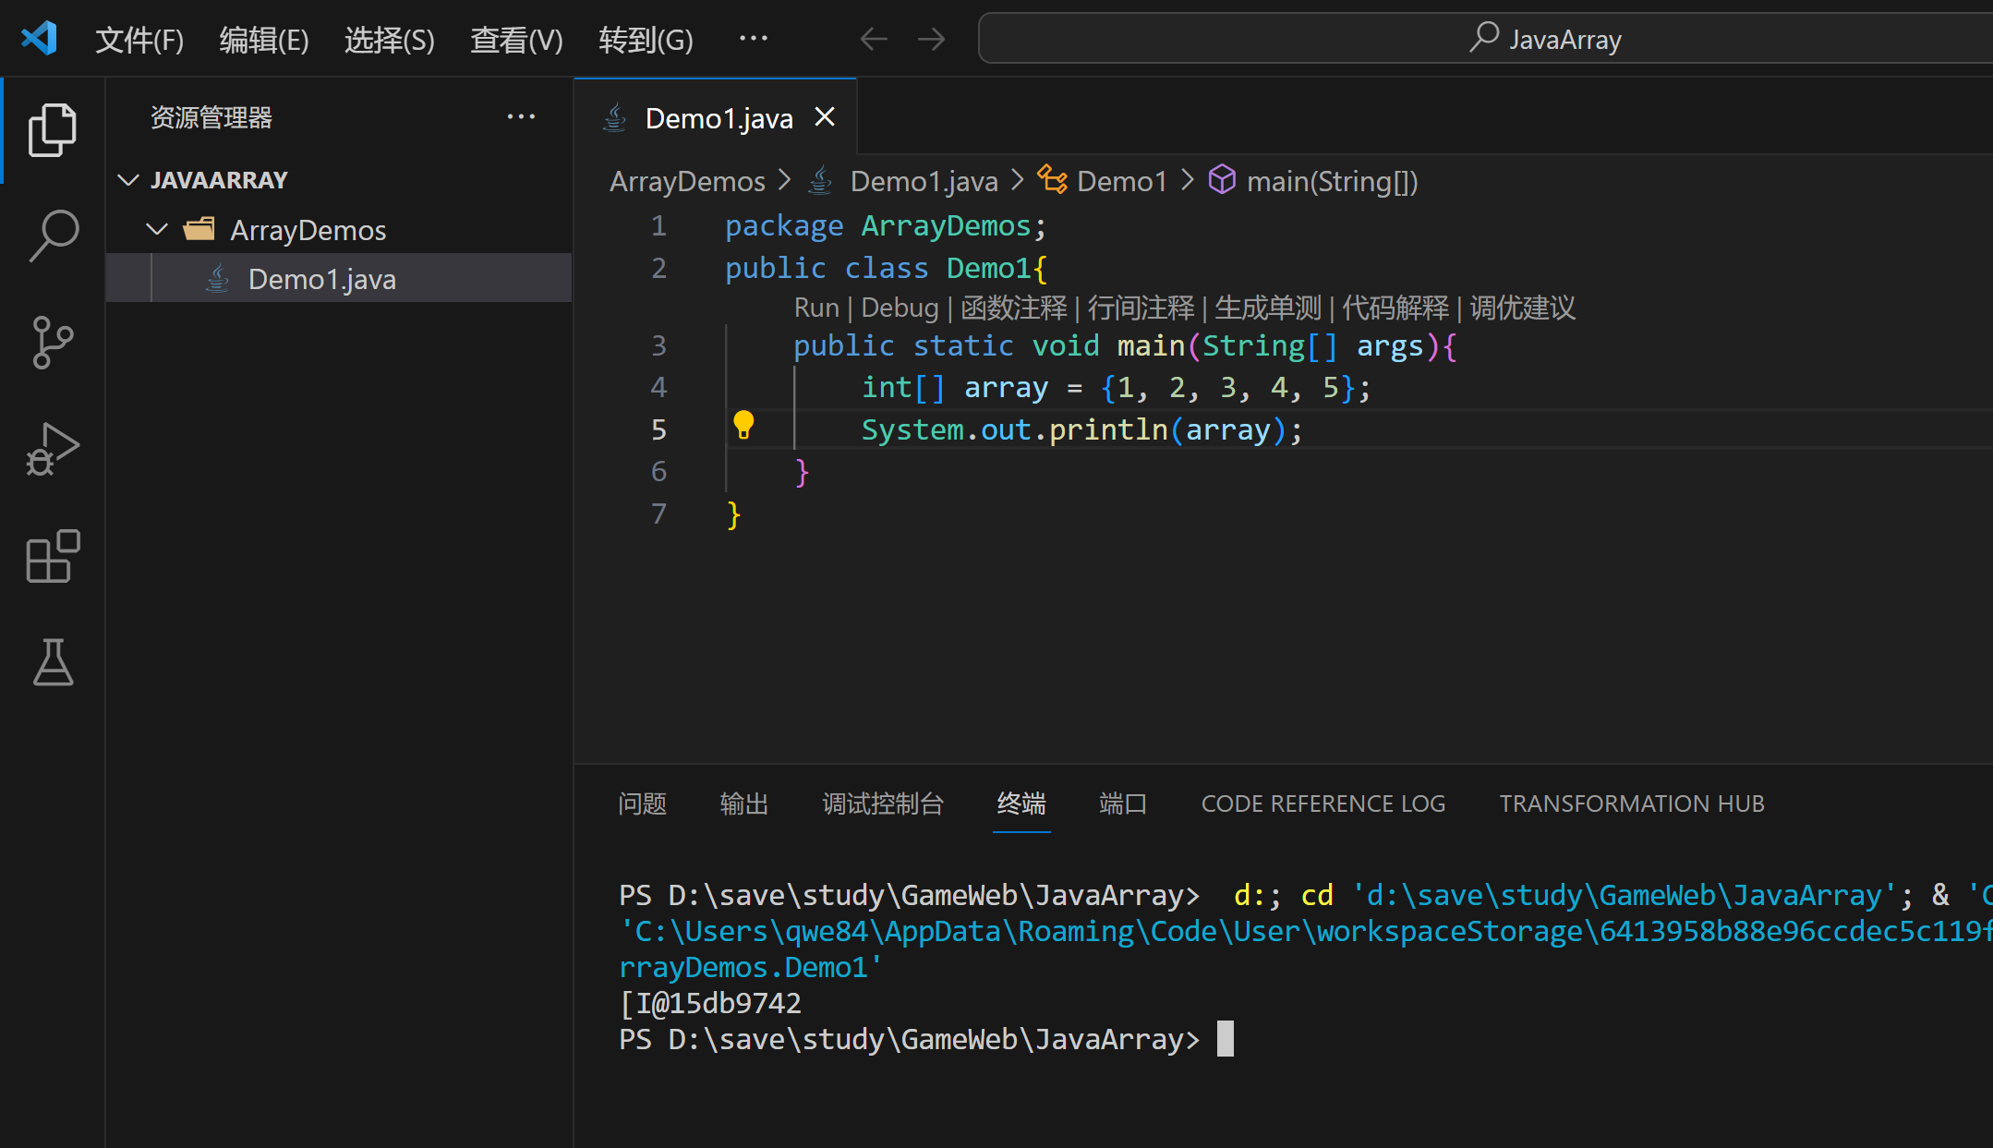Image resolution: width=1993 pixels, height=1148 pixels.
Task: Click the VS Code logo icon
Action: pos(39,39)
